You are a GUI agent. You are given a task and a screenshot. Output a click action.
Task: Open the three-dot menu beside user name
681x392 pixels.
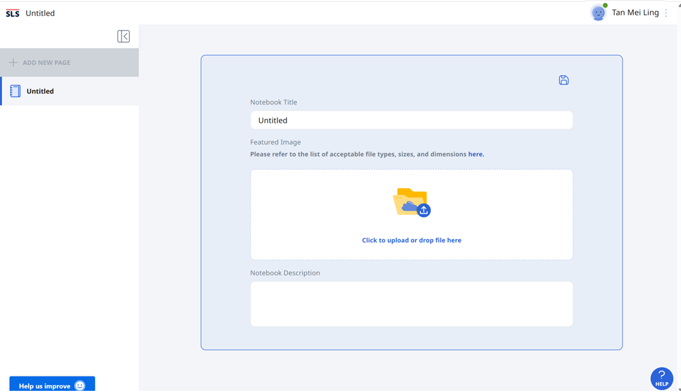pyautogui.click(x=666, y=13)
